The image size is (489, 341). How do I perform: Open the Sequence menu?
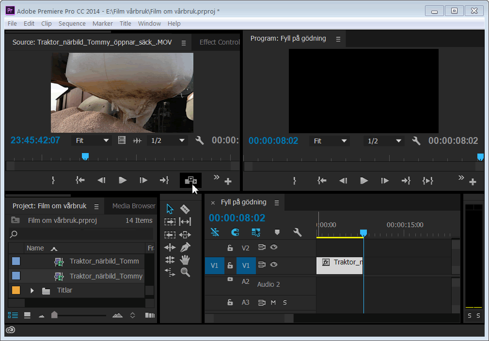(x=72, y=23)
